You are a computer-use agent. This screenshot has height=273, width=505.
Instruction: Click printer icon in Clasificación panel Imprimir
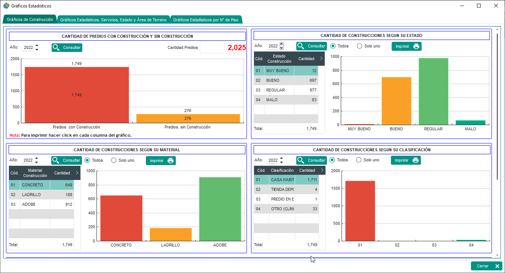click(415, 160)
